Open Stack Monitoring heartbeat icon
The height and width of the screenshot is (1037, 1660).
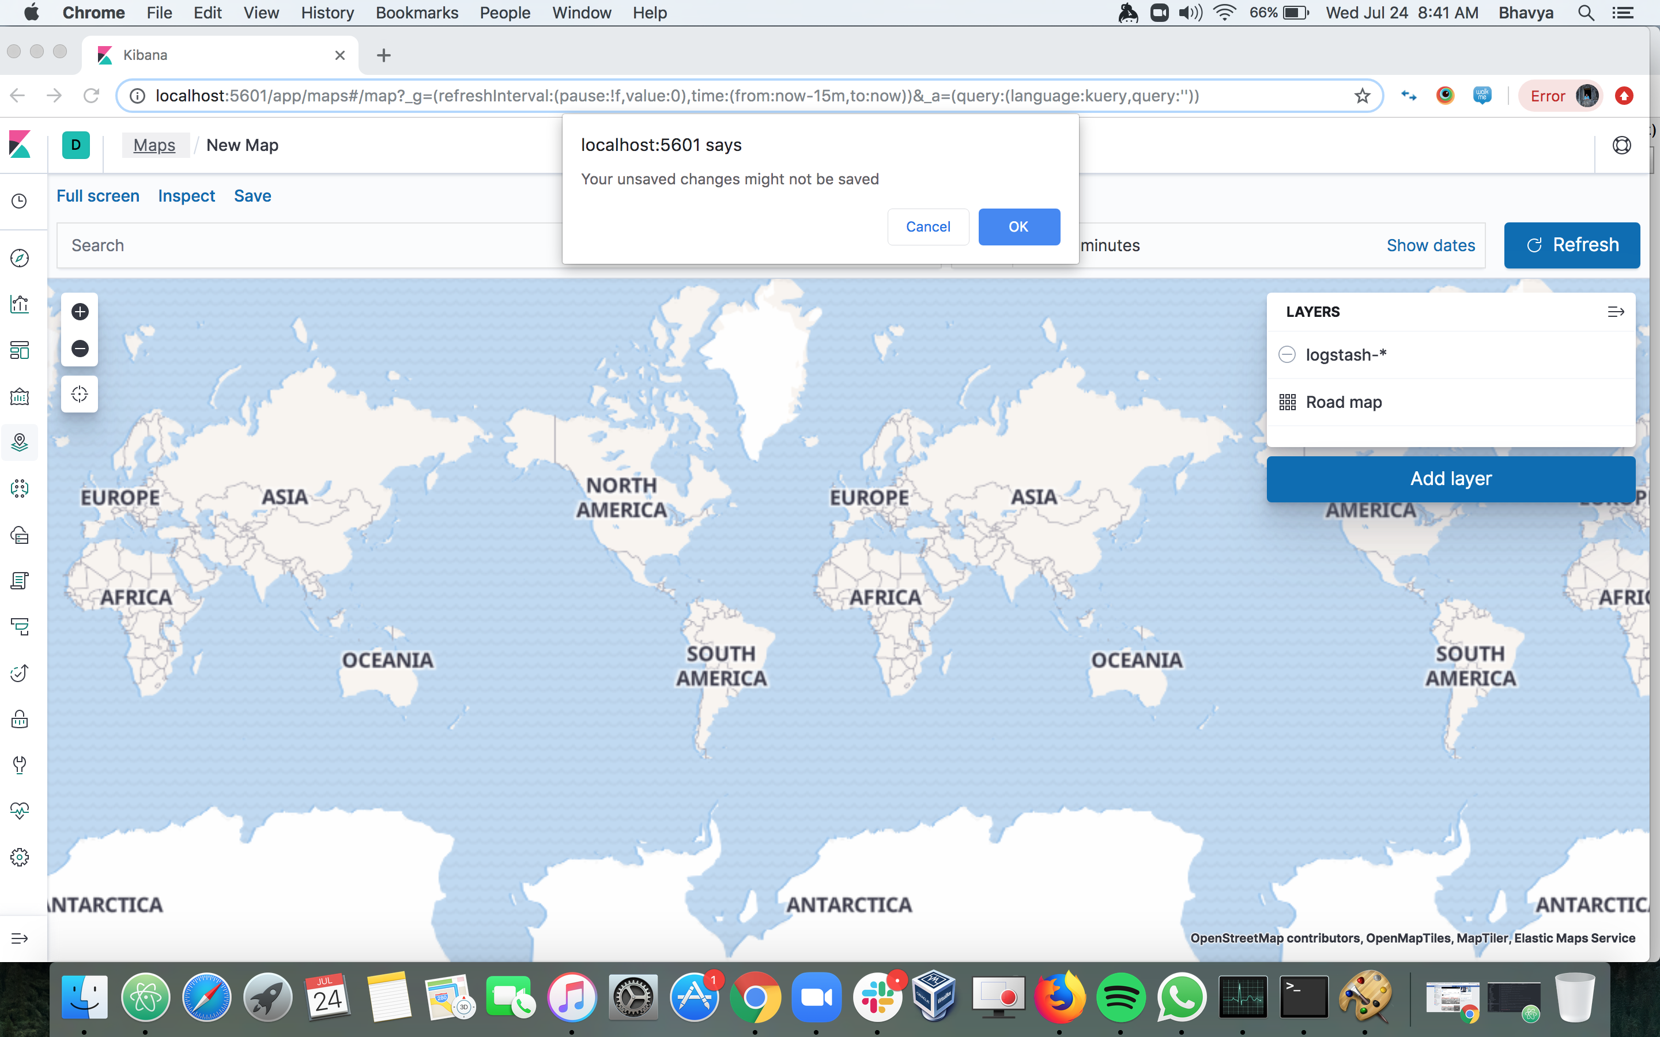click(19, 811)
